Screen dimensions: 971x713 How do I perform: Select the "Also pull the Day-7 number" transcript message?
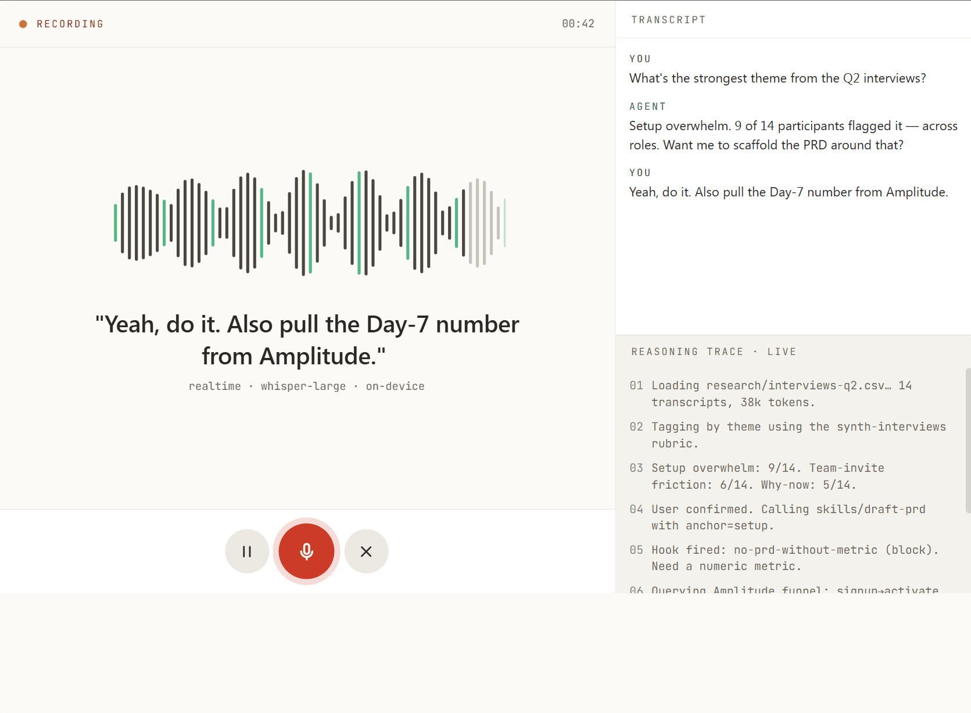pyautogui.click(x=789, y=192)
